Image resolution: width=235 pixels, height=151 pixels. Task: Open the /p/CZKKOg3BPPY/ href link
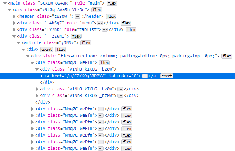click(x=85, y=76)
